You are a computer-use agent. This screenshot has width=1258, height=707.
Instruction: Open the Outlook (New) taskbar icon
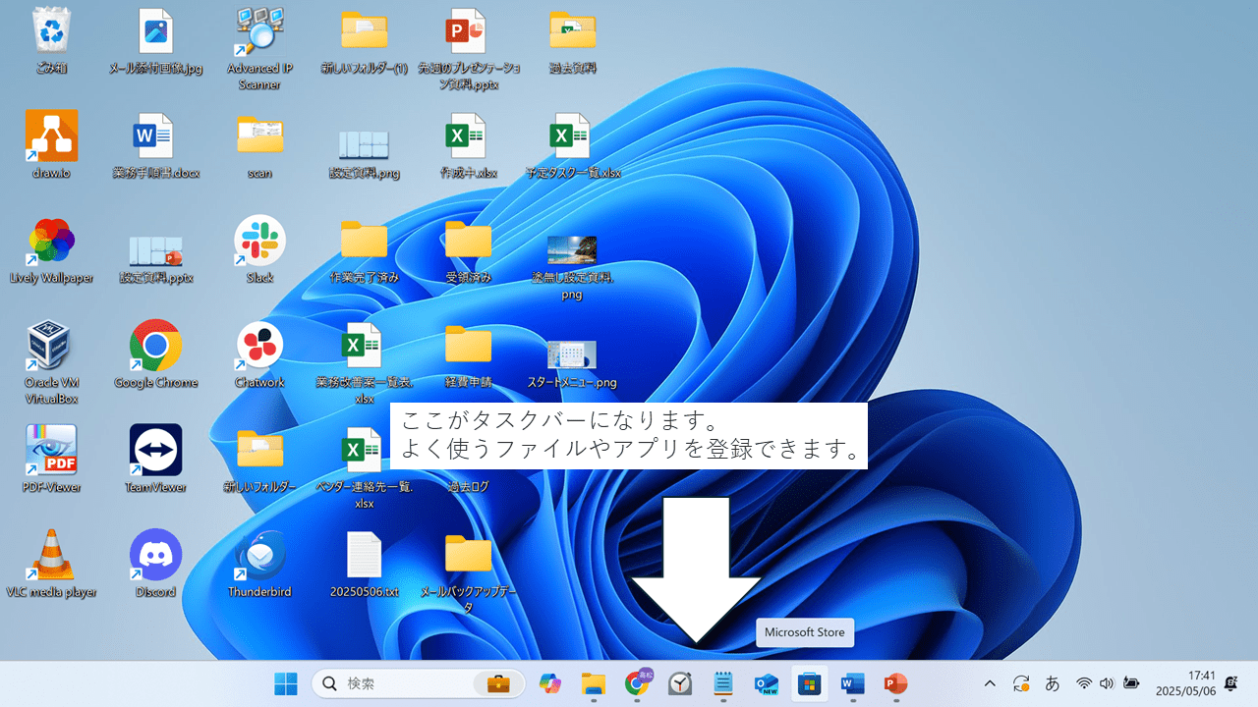pyautogui.click(x=766, y=683)
